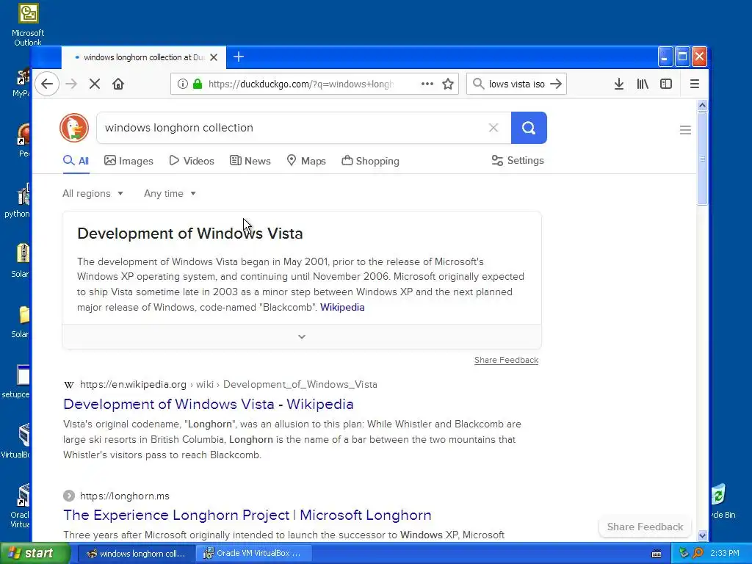Select the All results tab

(x=76, y=161)
